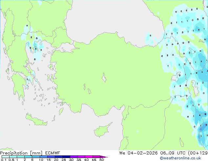
Task: Click the legend label 0.1
Action: pyautogui.click(x=4, y=160)
